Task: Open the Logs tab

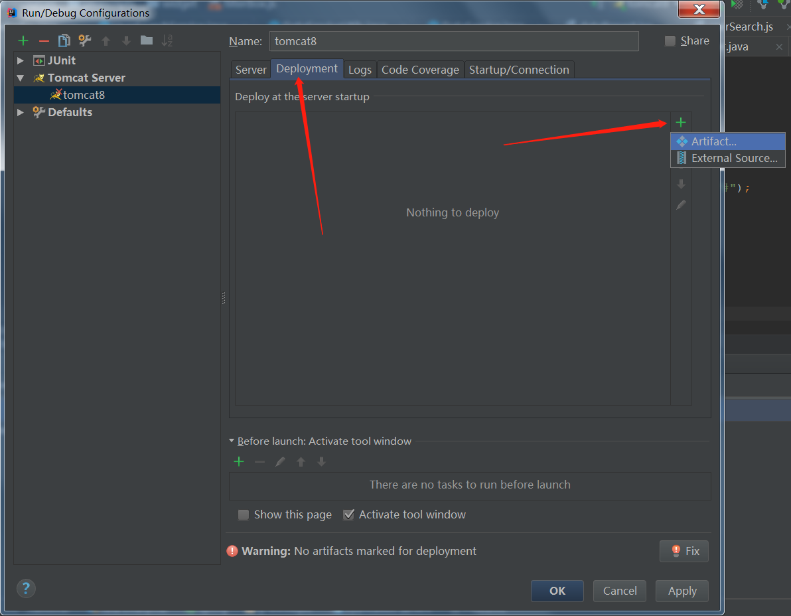Action: pyautogui.click(x=360, y=70)
